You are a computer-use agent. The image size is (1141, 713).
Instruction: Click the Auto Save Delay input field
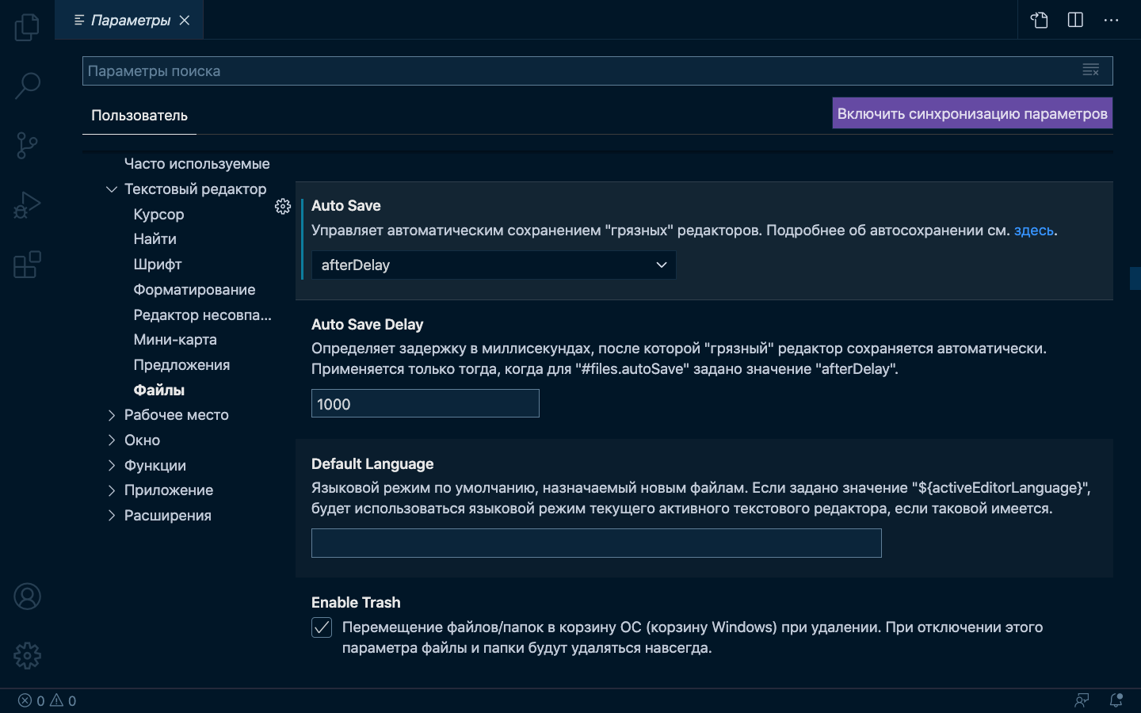425,404
